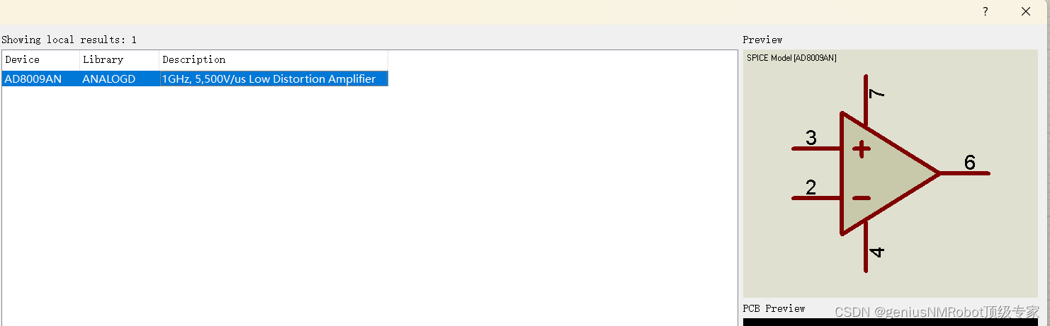The width and height of the screenshot is (1050, 326).
Task: Sort results by Device column header
Action: (x=40, y=59)
